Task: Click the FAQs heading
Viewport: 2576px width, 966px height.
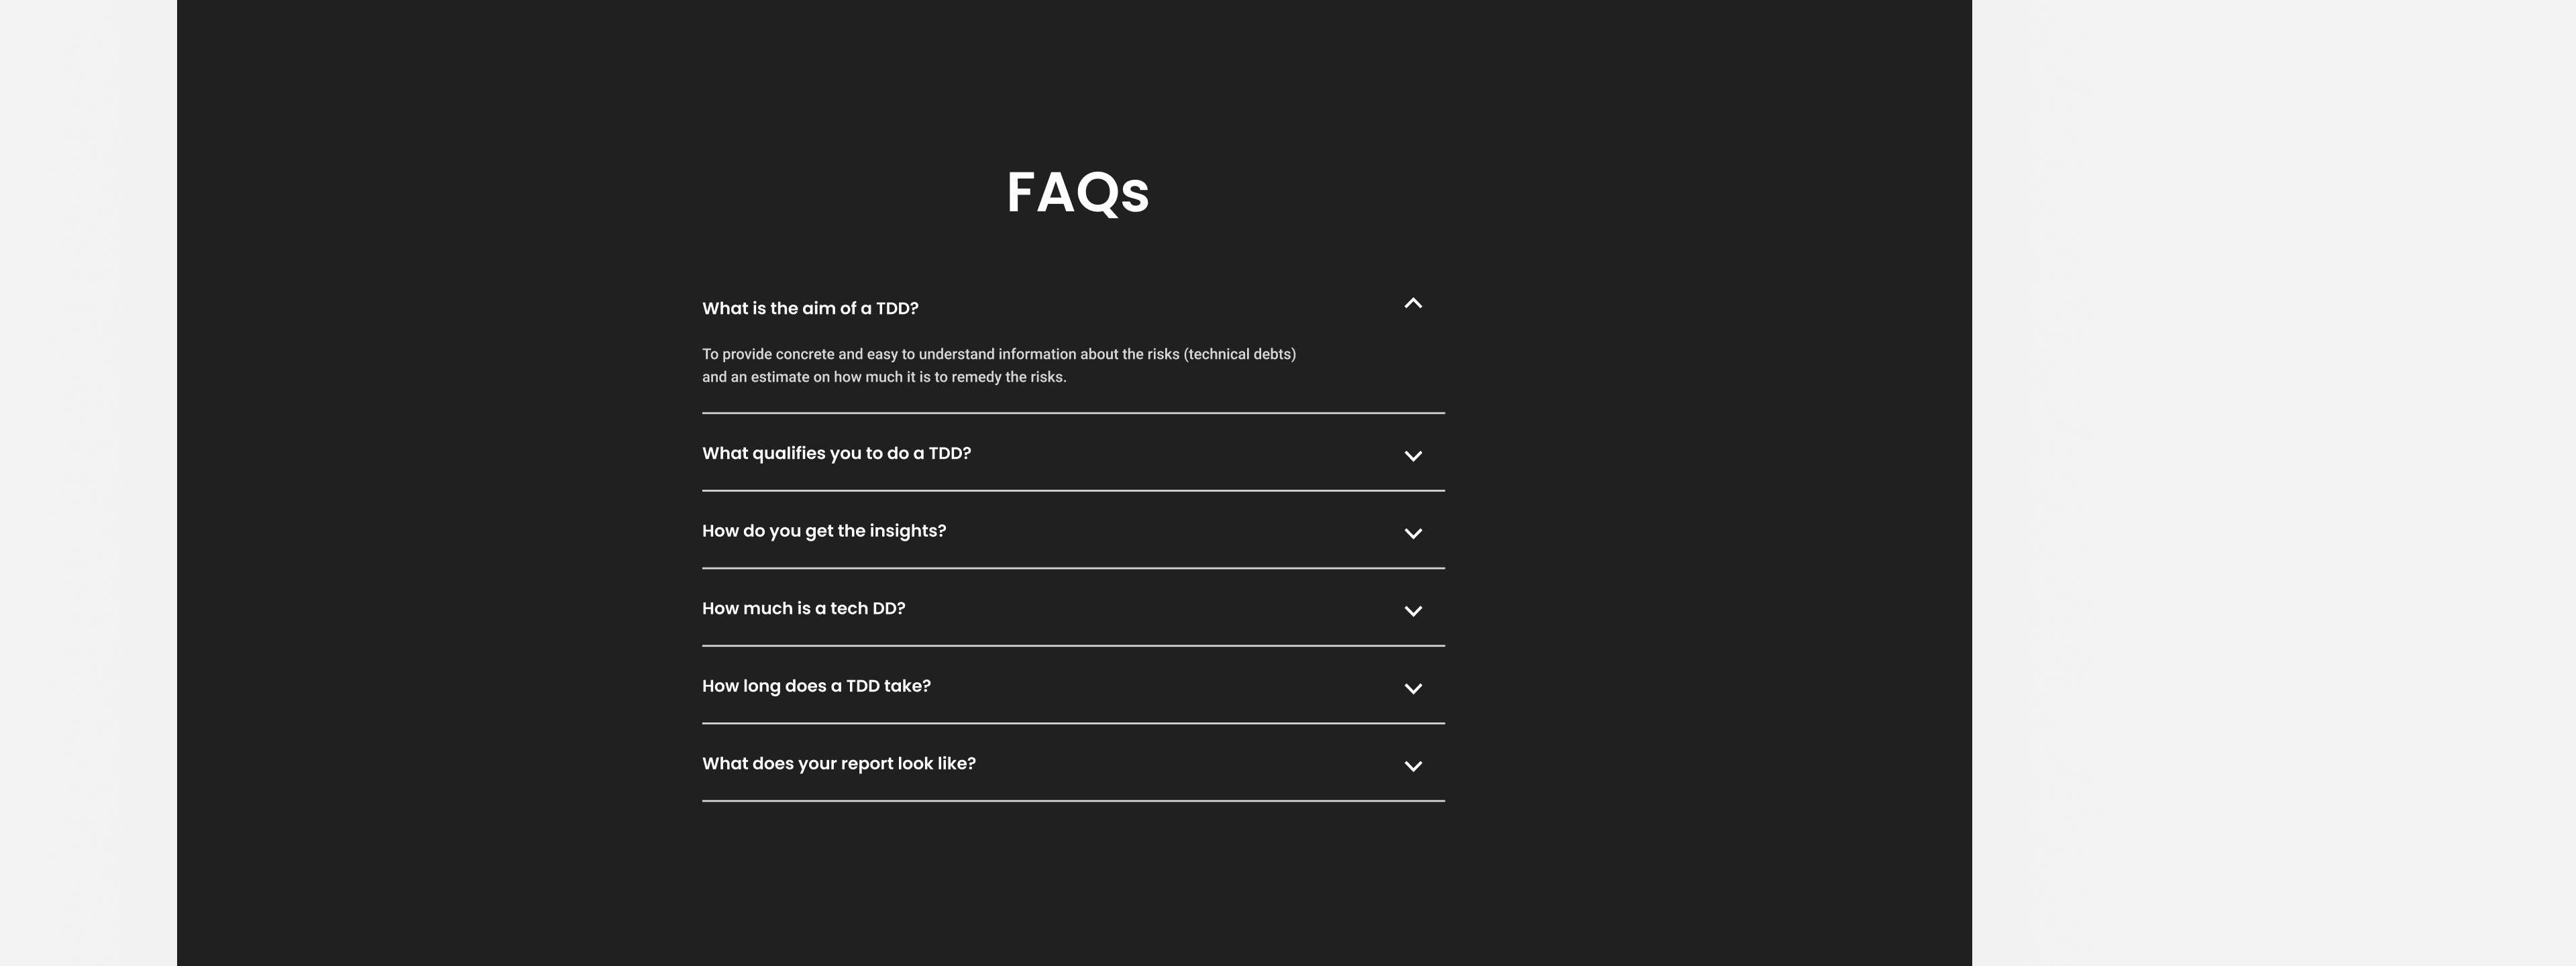Action: (1077, 192)
